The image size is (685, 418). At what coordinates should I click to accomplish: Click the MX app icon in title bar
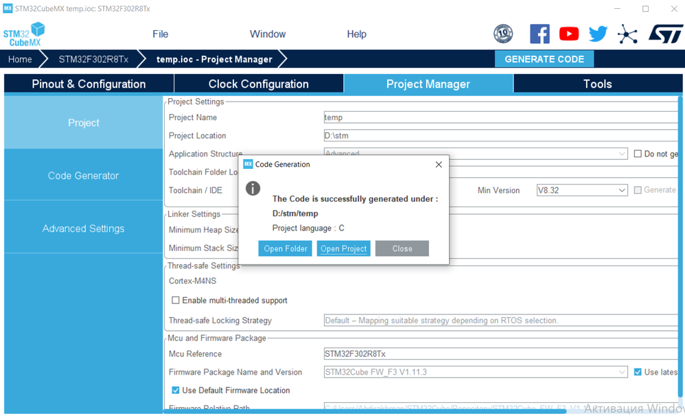(x=8, y=8)
